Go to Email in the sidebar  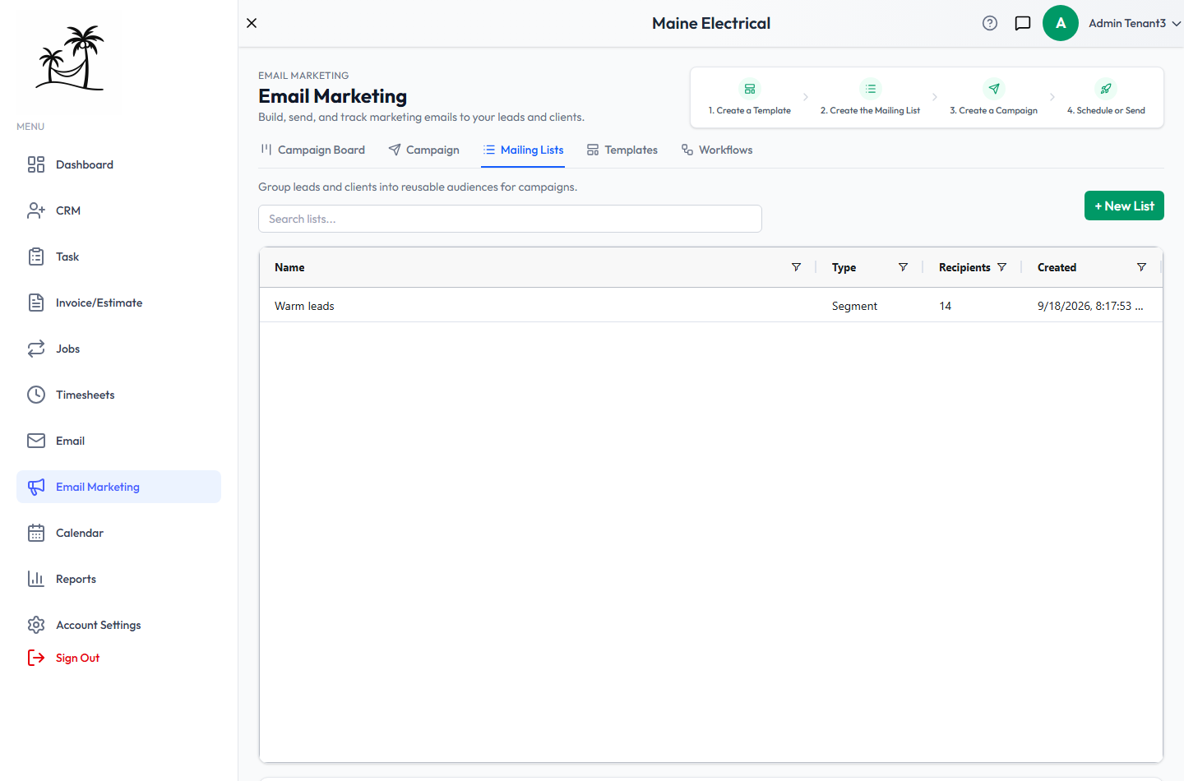(118, 441)
